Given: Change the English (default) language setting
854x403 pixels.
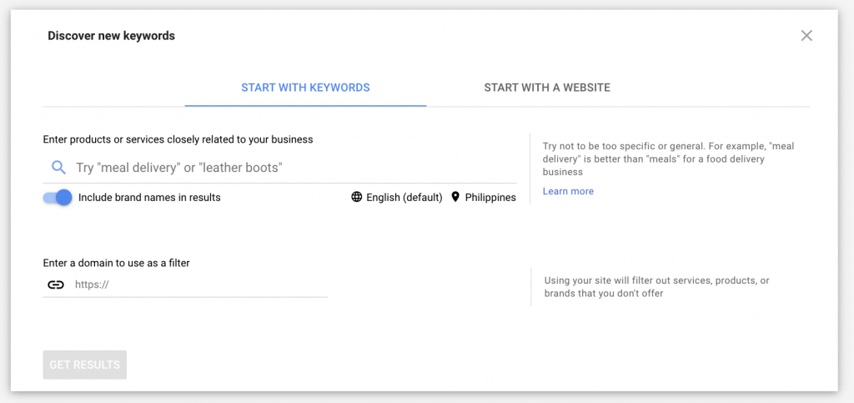Looking at the screenshot, I should pos(404,198).
